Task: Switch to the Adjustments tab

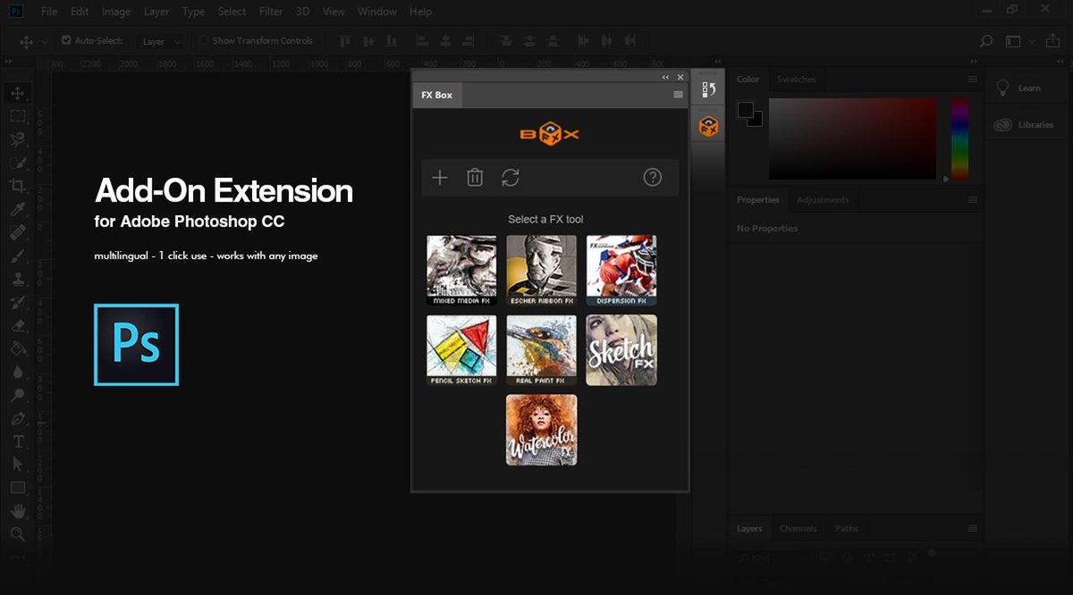Action: click(822, 199)
